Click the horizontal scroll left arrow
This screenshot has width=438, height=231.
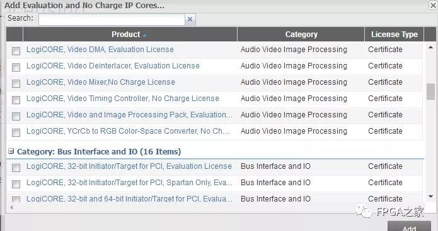click(x=11, y=207)
